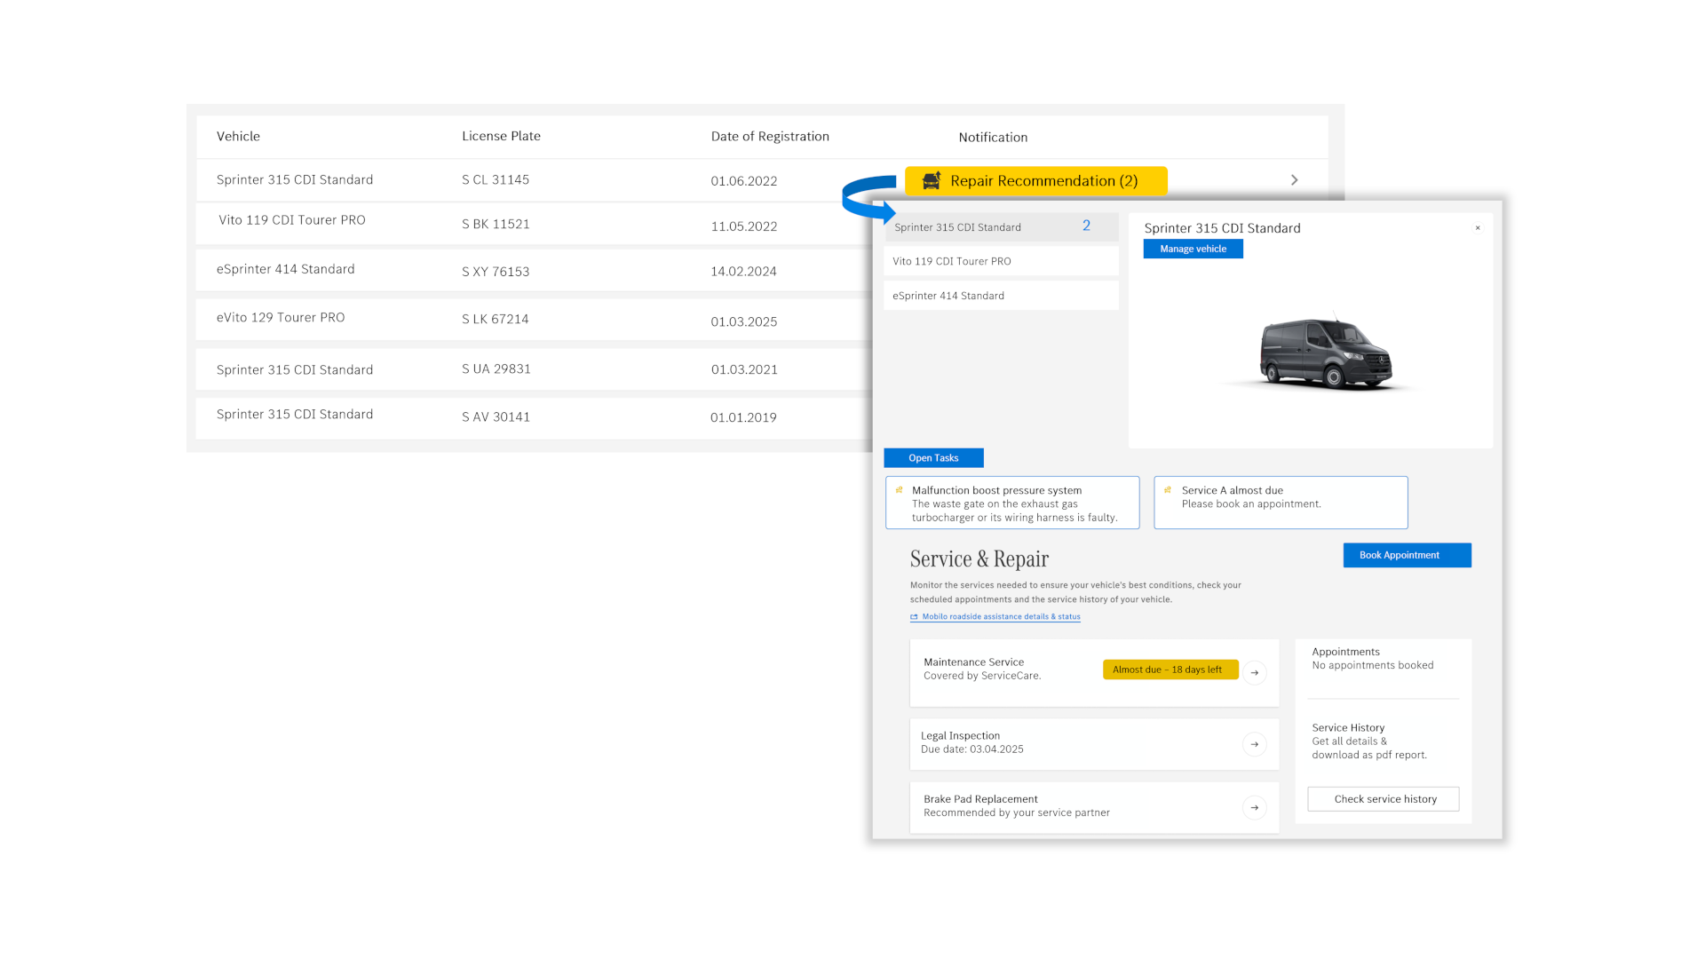Switch to the eSprinter 414 Standard tab
1705x959 pixels.
tap(948, 295)
